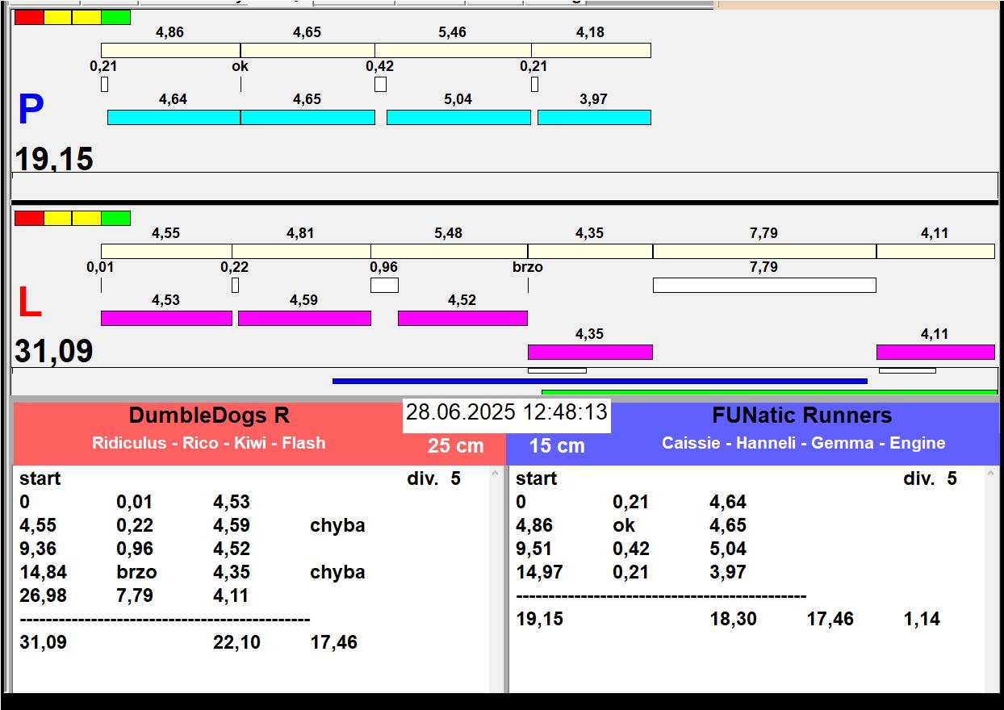Click the green start light in lane P
This screenshot has width=1004, height=710.
click(115, 17)
